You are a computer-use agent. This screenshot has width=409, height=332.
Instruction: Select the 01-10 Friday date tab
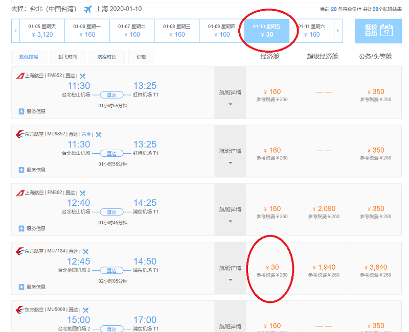(x=267, y=31)
